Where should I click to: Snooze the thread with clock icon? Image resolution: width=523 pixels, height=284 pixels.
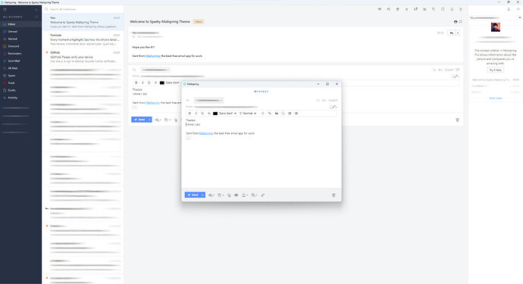point(443,9)
